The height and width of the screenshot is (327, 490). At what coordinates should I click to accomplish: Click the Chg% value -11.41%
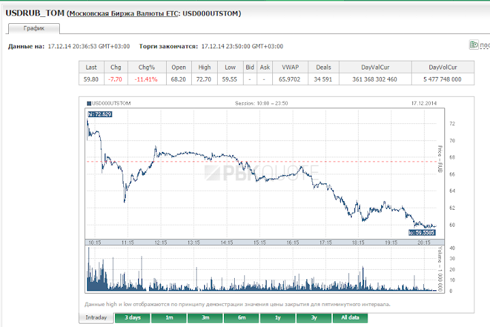click(146, 80)
